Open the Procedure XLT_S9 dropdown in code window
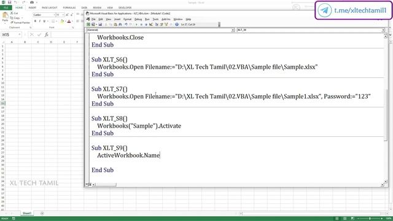The height and width of the screenshot is (221, 393). pos(383,30)
